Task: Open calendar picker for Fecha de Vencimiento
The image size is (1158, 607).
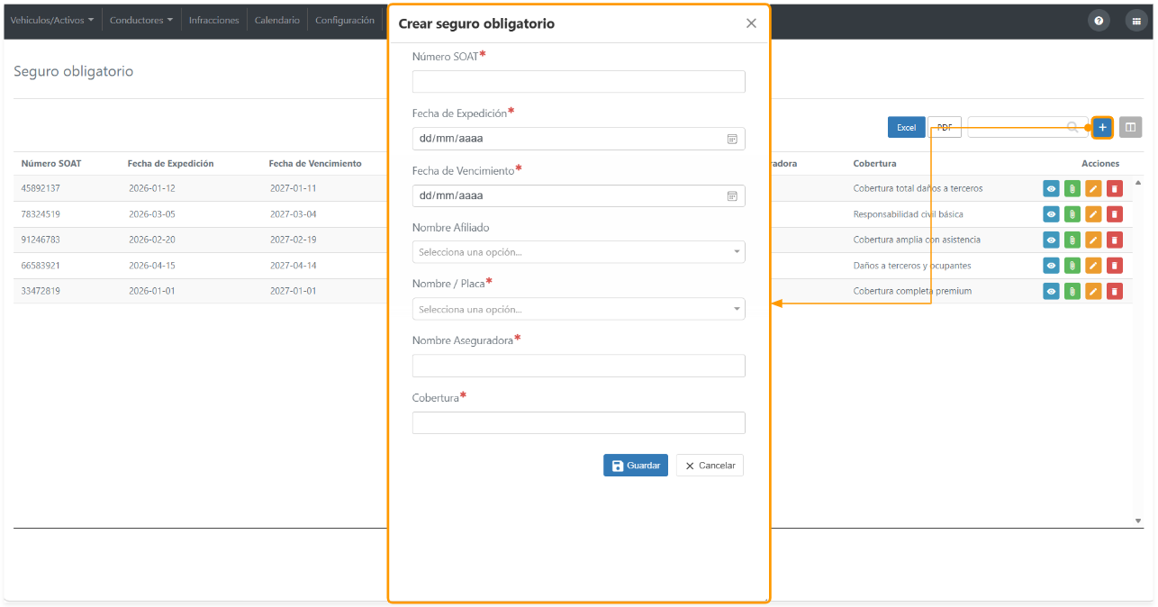Action: pyautogui.click(x=732, y=195)
